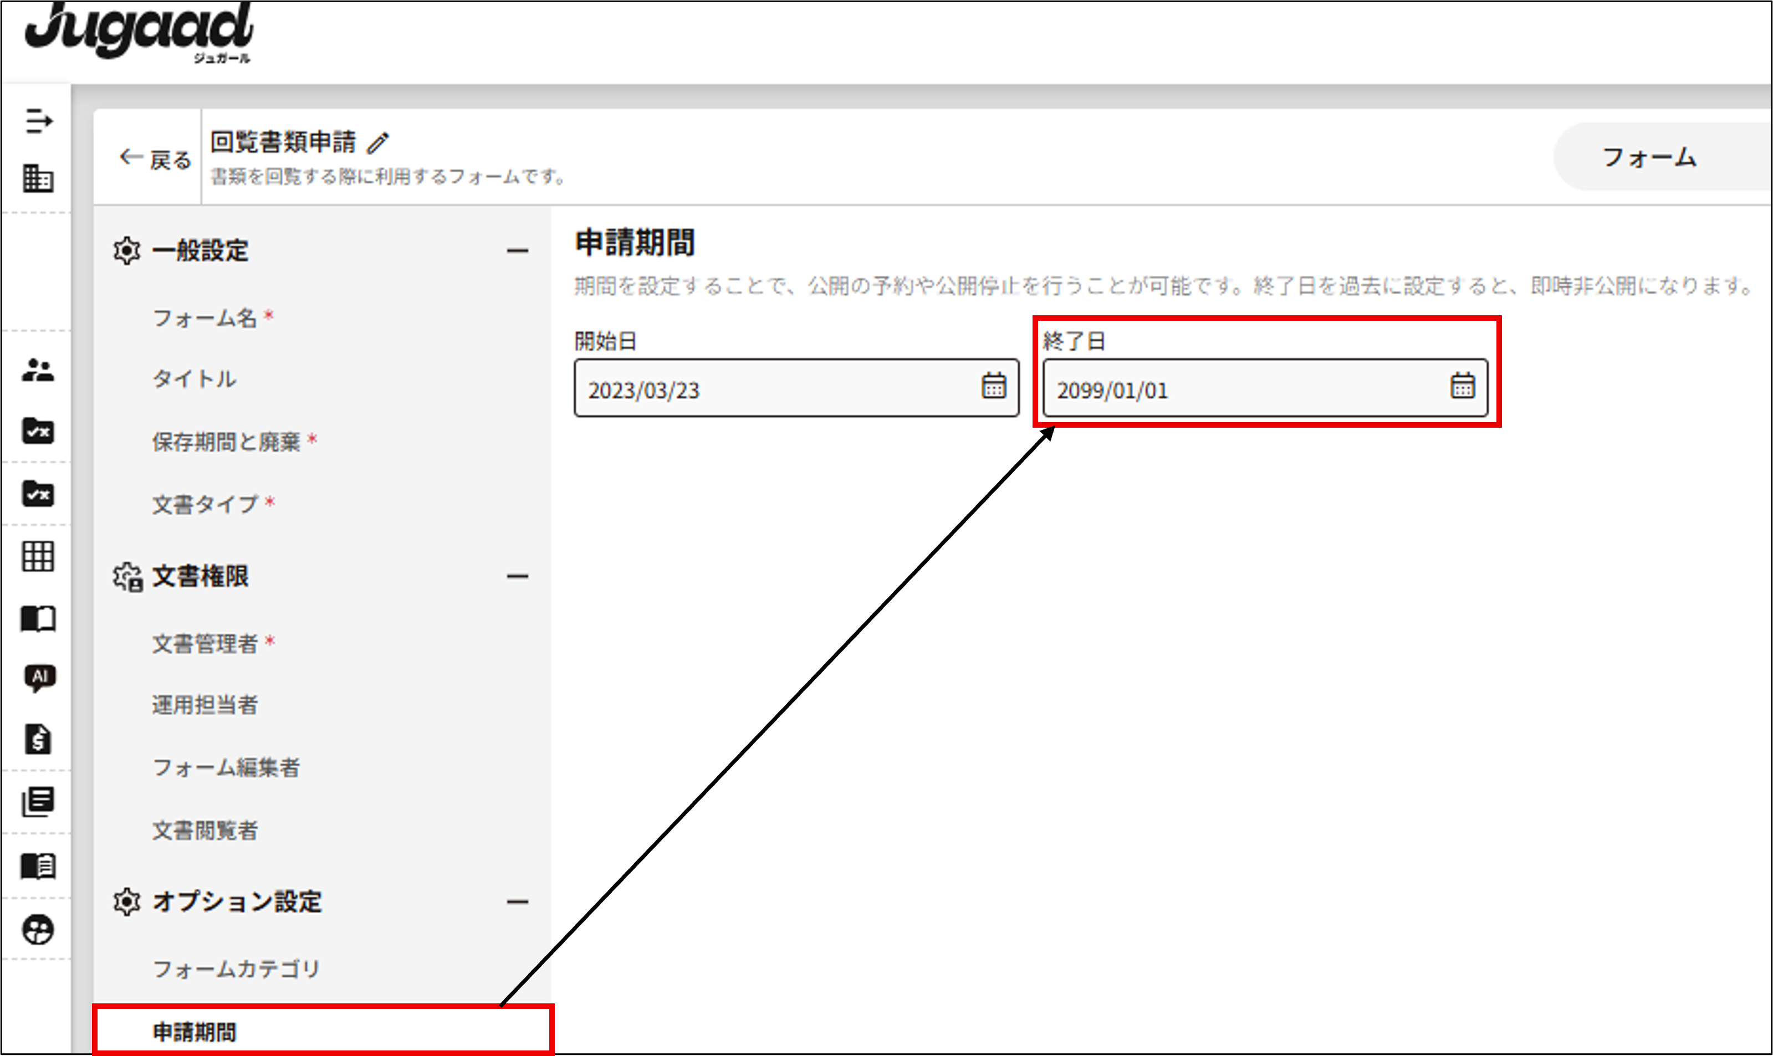Open the 保存期間と廃棄 setting

[x=226, y=442]
